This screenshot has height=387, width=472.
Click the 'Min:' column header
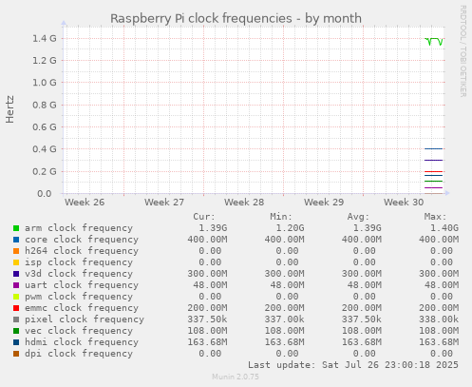[x=281, y=217]
